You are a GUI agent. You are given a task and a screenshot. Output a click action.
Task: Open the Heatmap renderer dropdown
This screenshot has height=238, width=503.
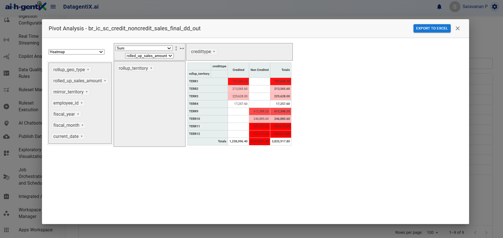click(76, 52)
